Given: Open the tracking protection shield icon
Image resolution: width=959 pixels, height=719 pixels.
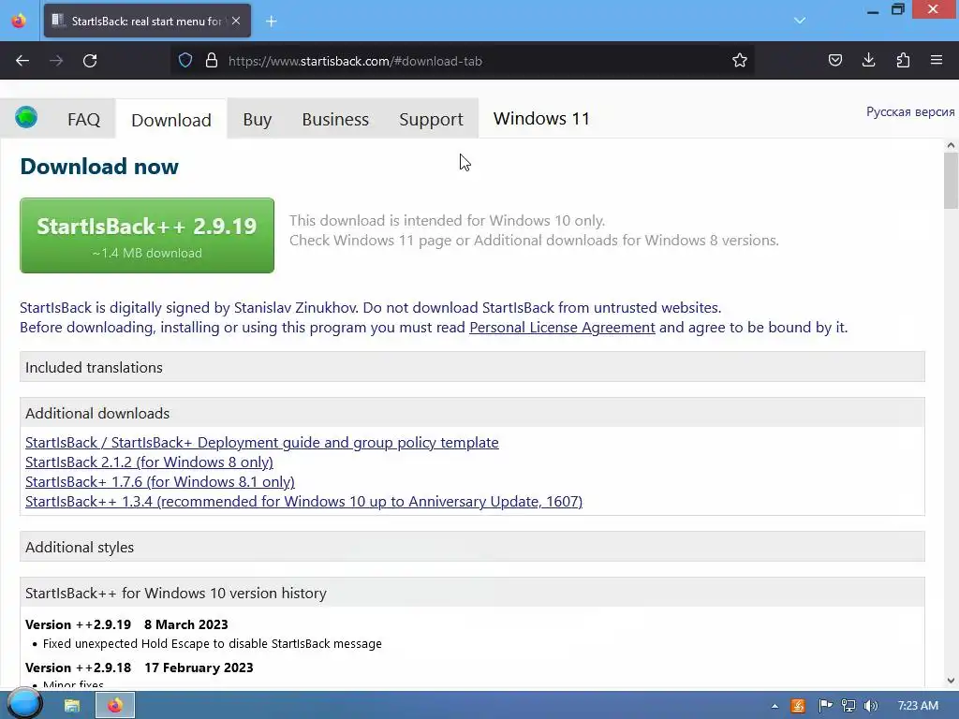Looking at the screenshot, I should [185, 61].
